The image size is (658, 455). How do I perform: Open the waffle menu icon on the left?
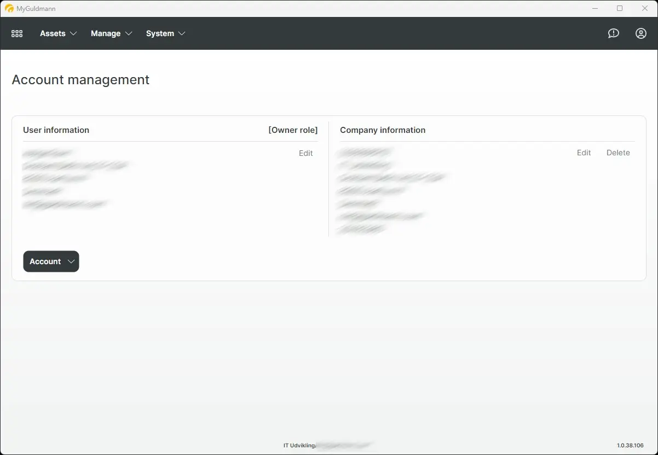(x=16, y=33)
